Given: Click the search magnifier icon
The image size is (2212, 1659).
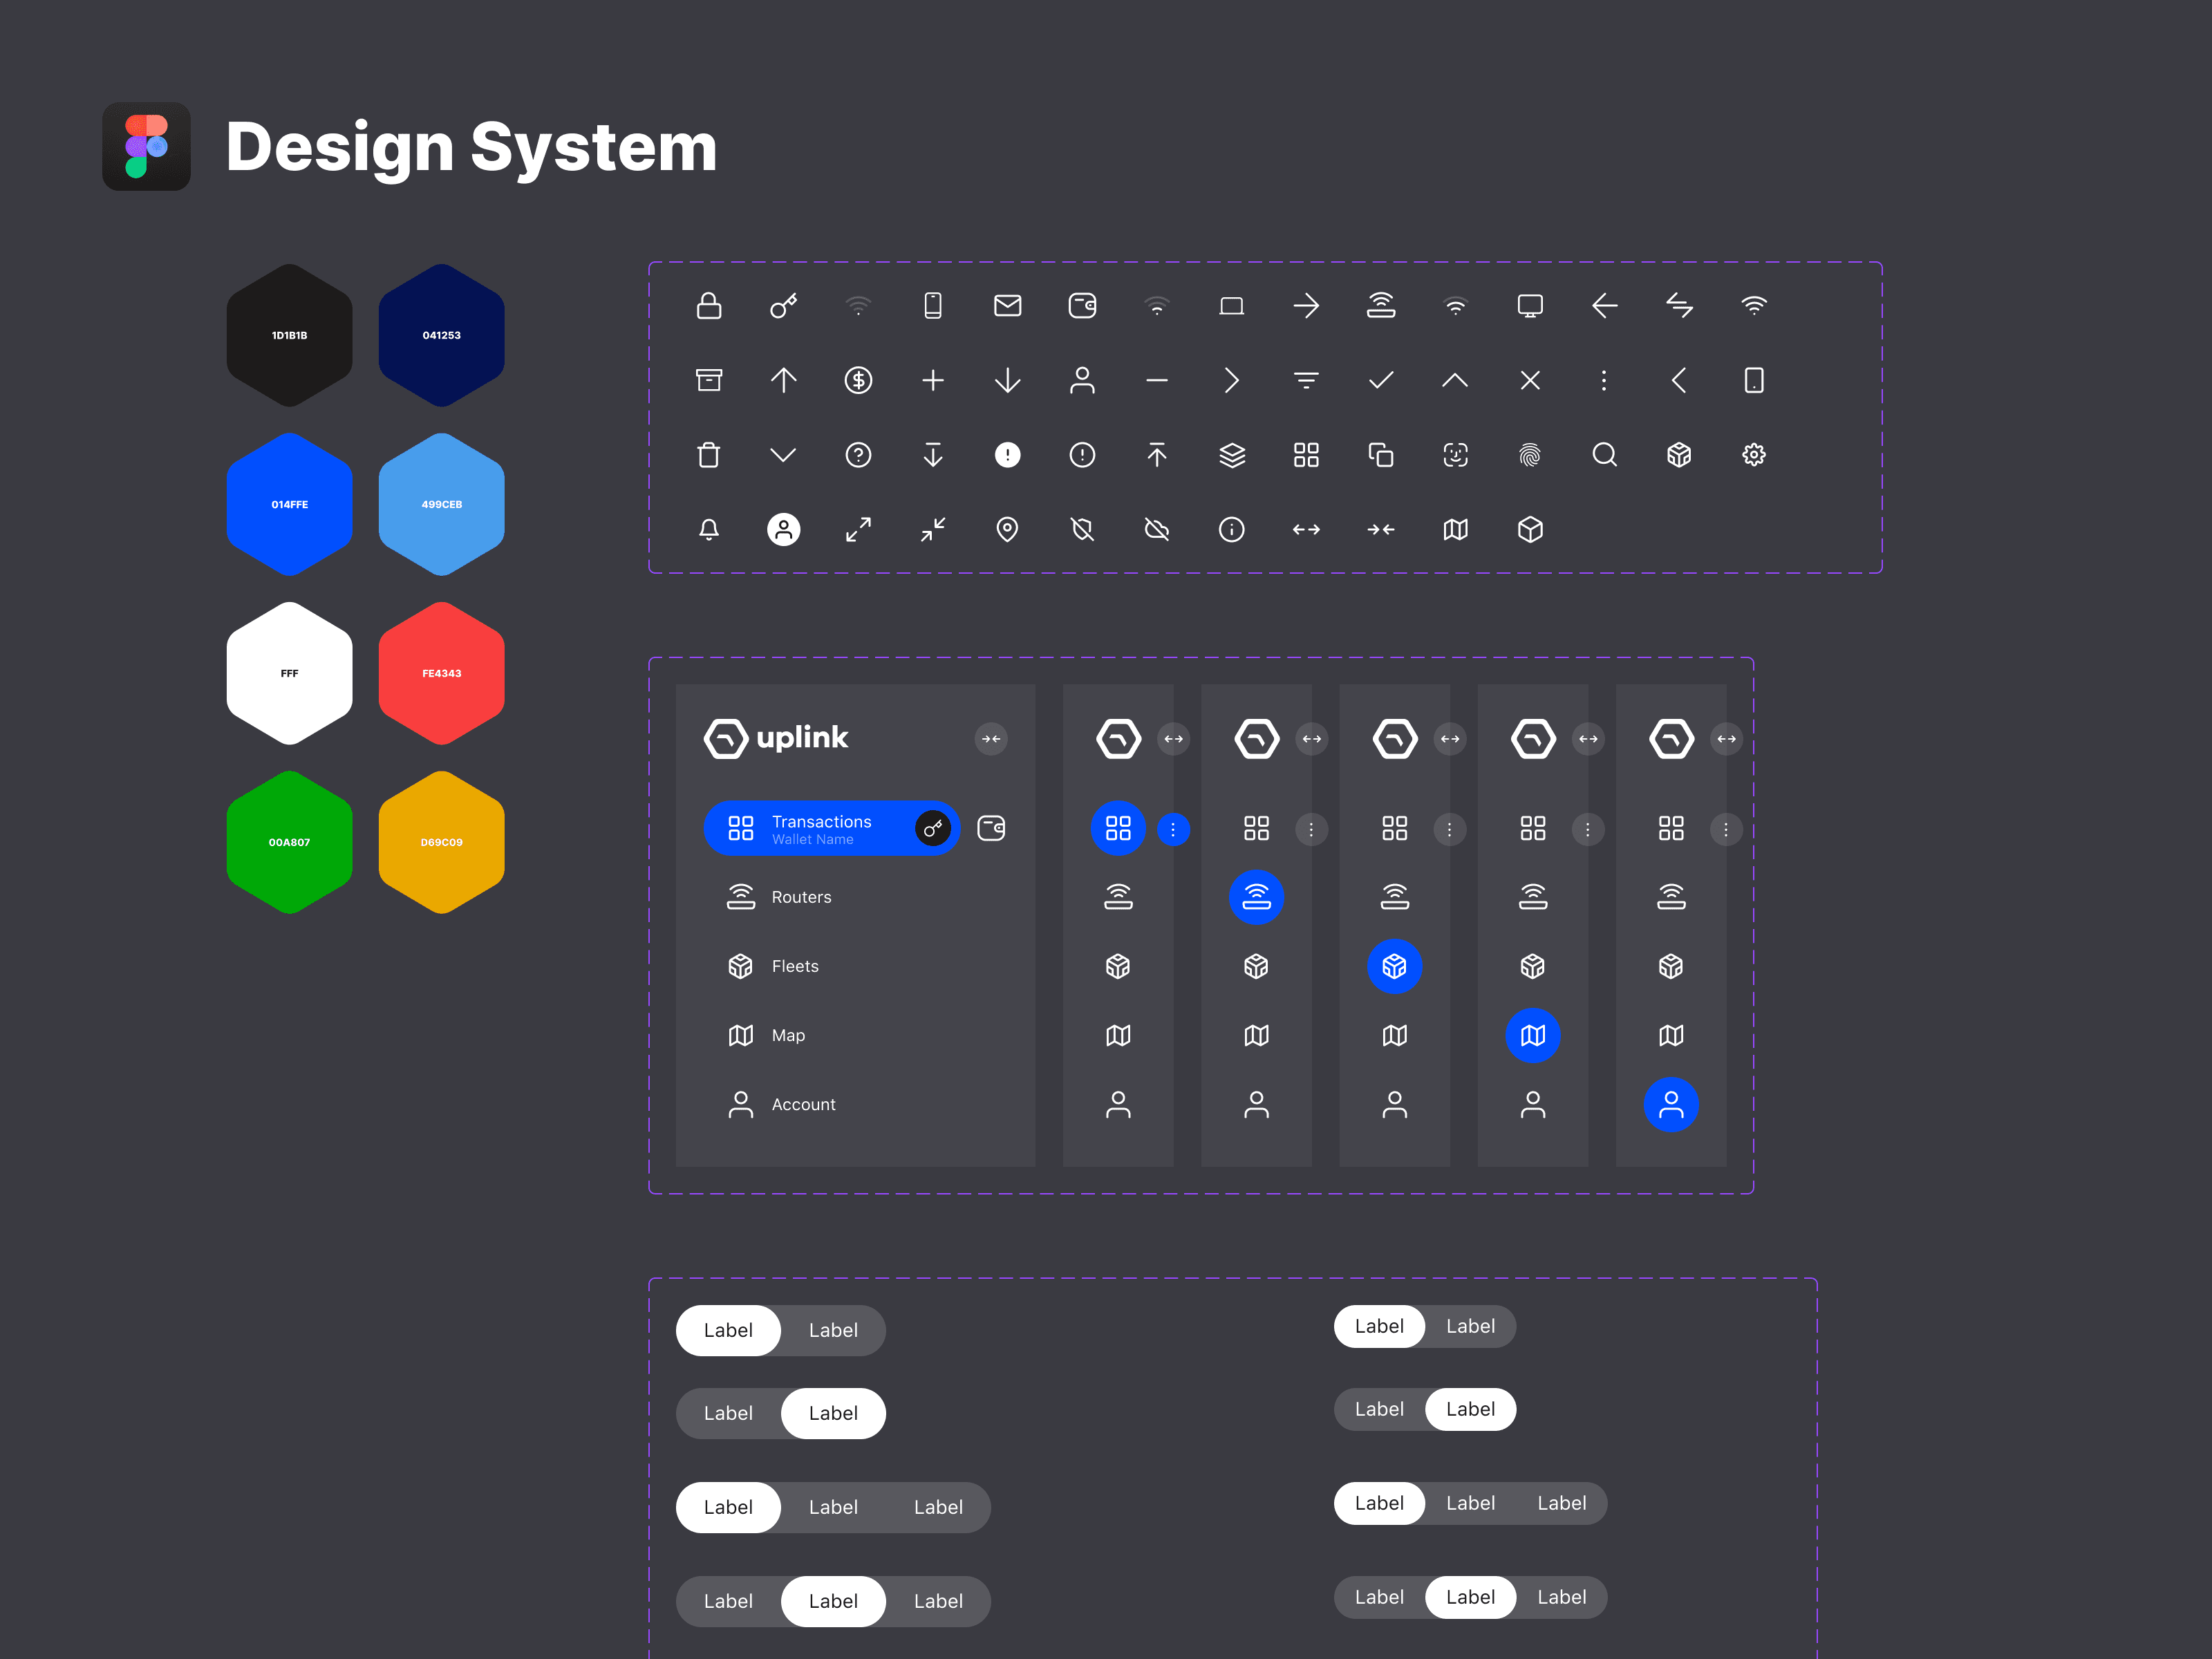Looking at the screenshot, I should [x=1604, y=455].
